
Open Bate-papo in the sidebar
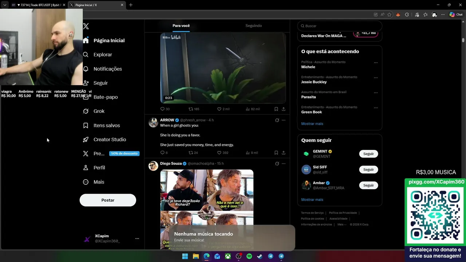coord(100,97)
